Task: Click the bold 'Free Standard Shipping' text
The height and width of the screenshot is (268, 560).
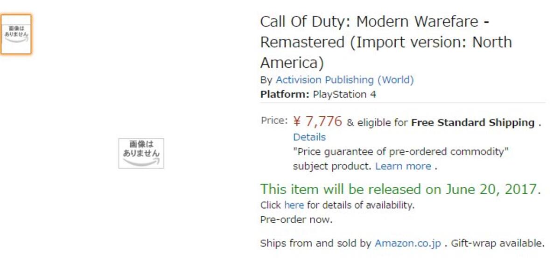Action: pos(473,123)
